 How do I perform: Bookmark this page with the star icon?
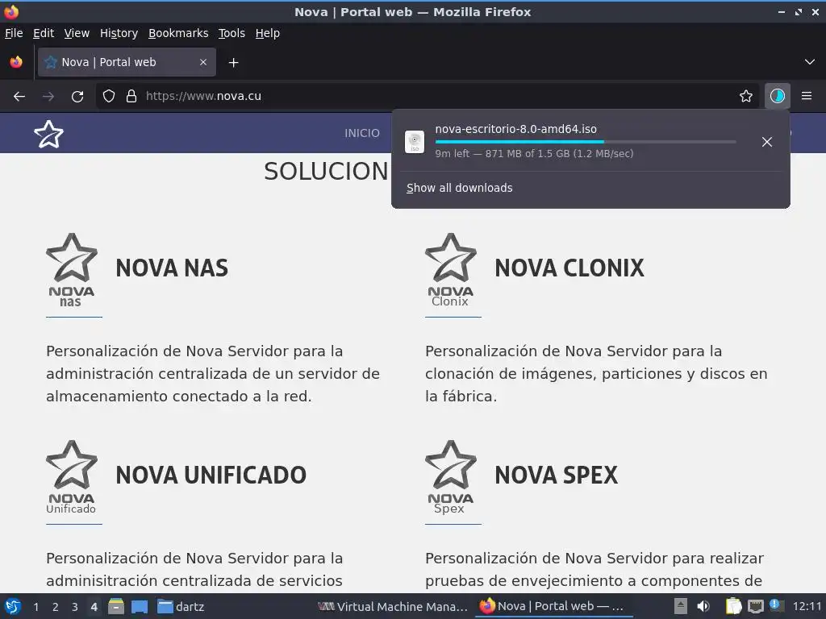[x=746, y=96]
